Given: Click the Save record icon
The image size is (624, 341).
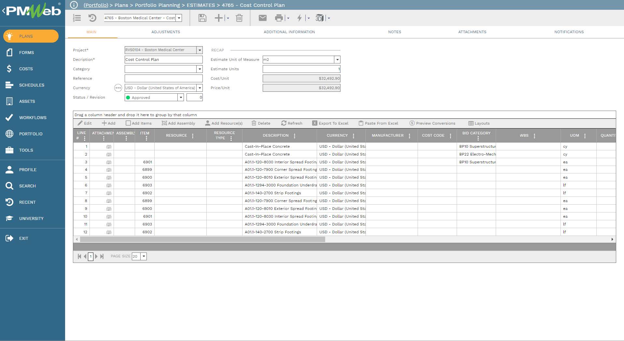Looking at the screenshot, I should click(202, 18).
